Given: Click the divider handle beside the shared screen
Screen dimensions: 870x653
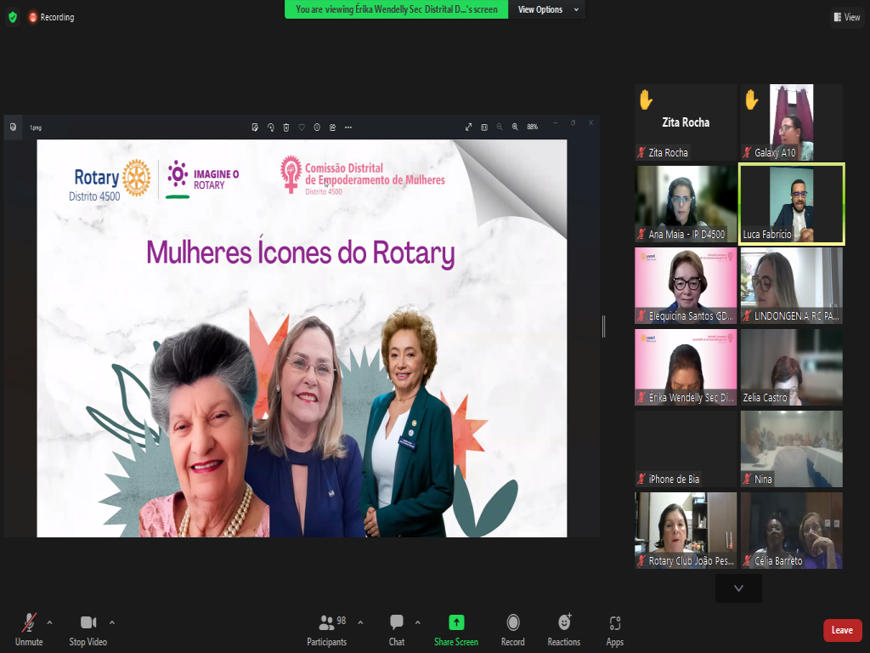Looking at the screenshot, I should (604, 326).
